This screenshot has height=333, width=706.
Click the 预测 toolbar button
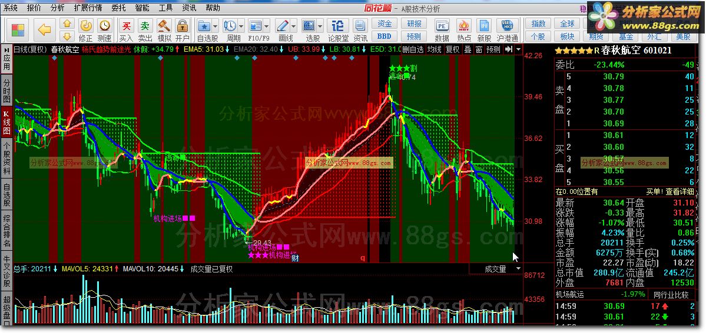click(414, 36)
